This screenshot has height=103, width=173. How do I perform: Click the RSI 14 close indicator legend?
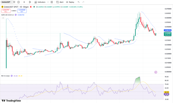coord(5,76)
